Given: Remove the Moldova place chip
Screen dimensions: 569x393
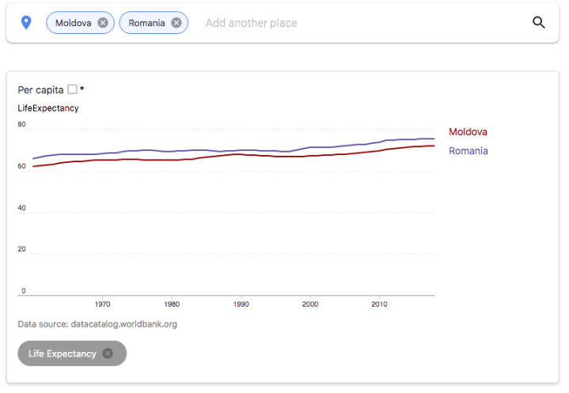Looking at the screenshot, I should pos(103,23).
